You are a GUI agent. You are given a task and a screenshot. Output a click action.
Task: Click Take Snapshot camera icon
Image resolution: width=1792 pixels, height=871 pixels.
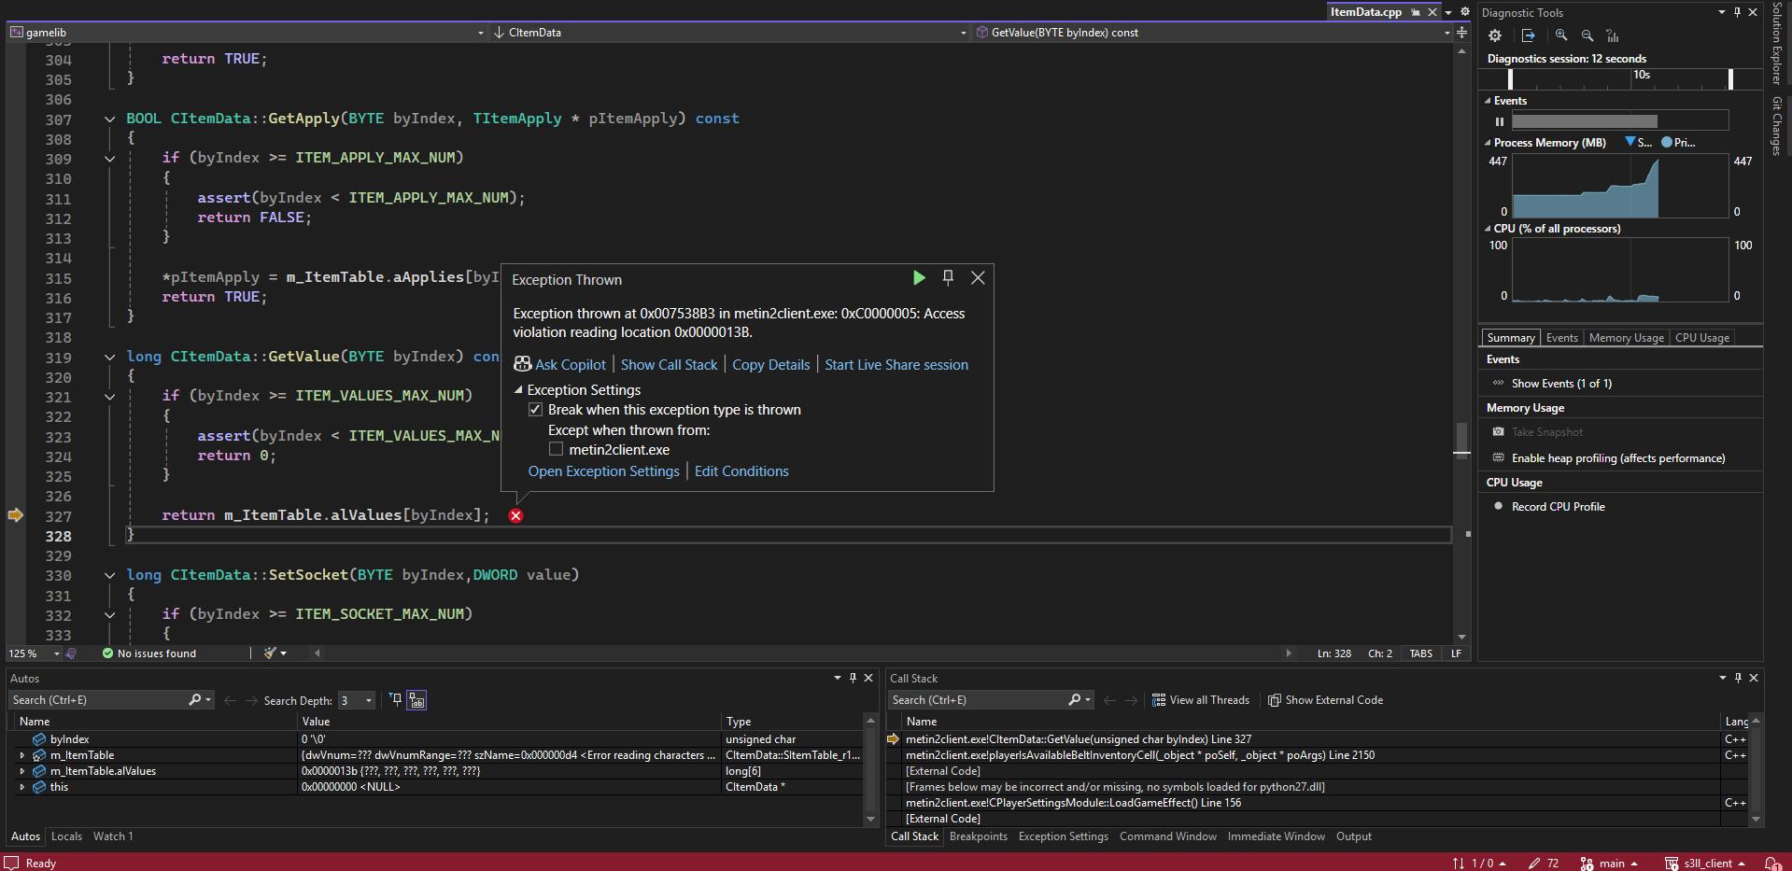tap(1499, 432)
